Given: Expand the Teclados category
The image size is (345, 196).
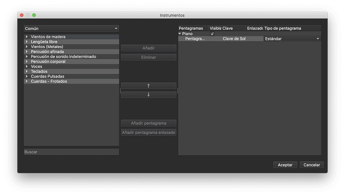Looking at the screenshot, I should [x=27, y=71].
